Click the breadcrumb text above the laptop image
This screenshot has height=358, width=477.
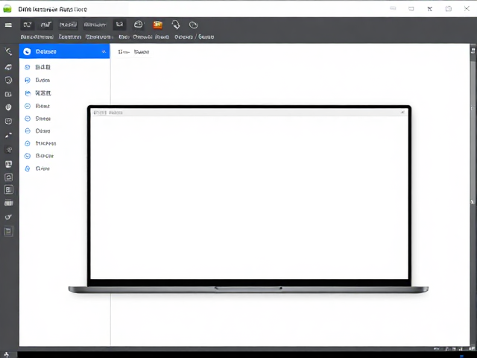(134, 51)
